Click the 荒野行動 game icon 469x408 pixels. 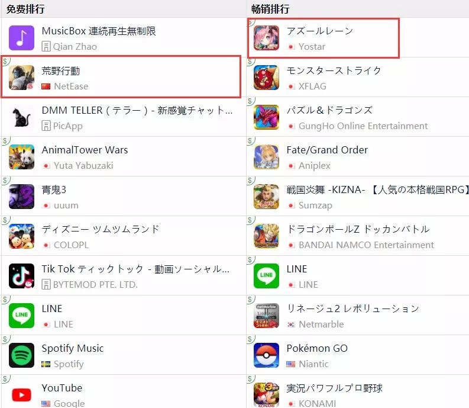[21, 78]
